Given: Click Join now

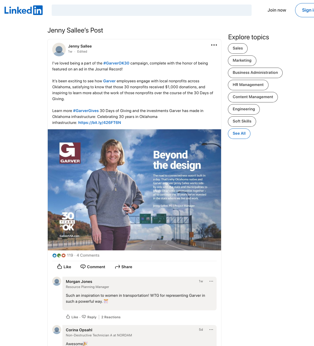Looking at the screenshot, I should click(x=277, y=10).
